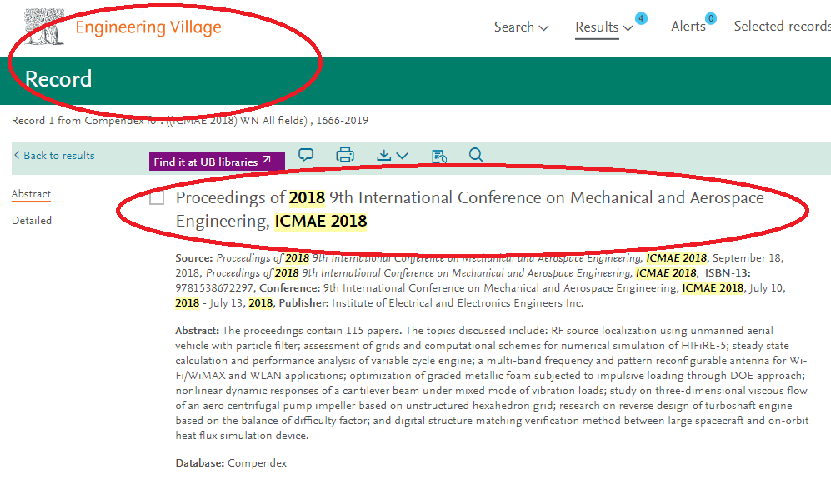Open the Alerts menu item

(688, 27)
